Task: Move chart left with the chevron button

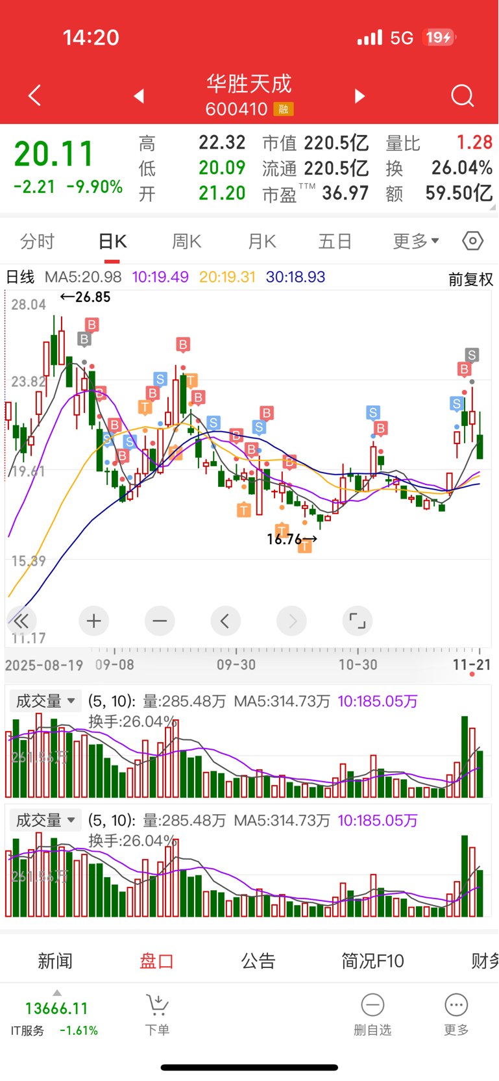Action: [225, 621]
